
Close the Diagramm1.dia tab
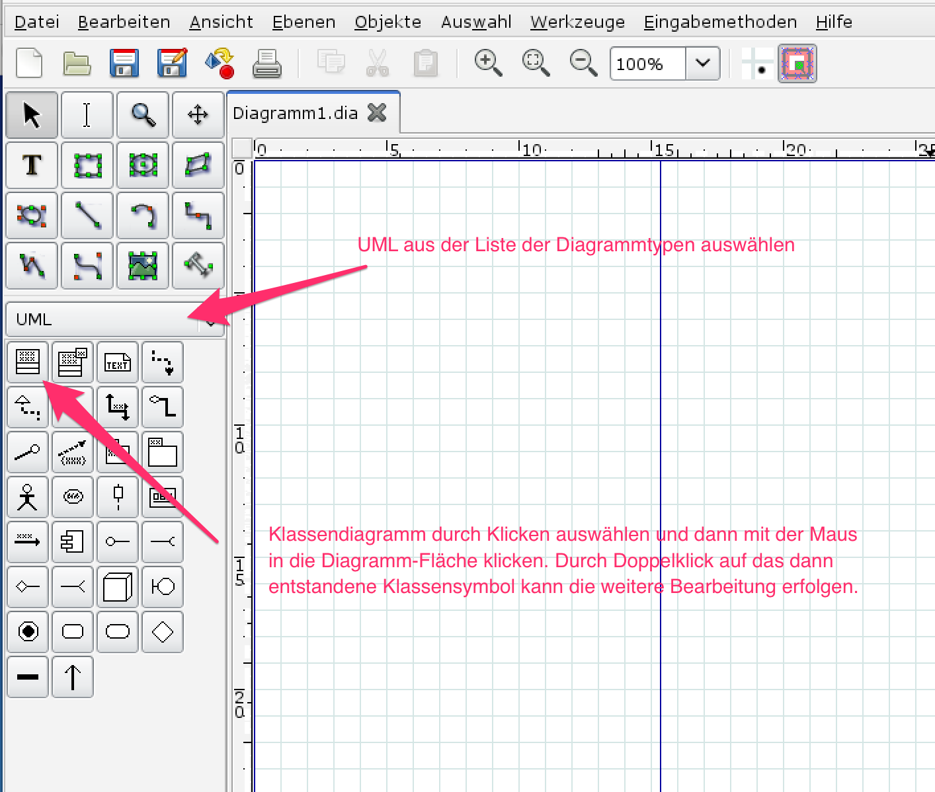(377, 112)
